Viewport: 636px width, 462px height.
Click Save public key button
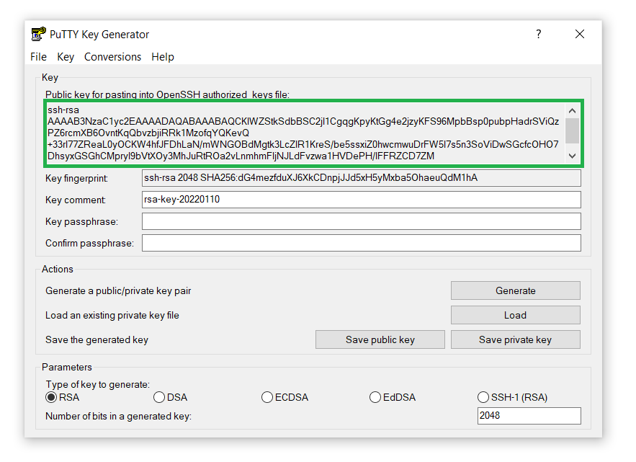point(380,339)
